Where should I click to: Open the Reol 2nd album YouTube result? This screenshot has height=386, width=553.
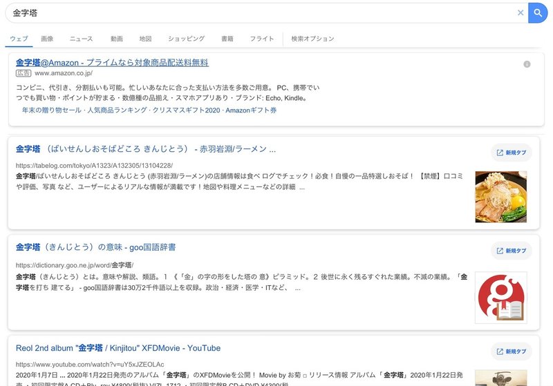pos(118,348)
